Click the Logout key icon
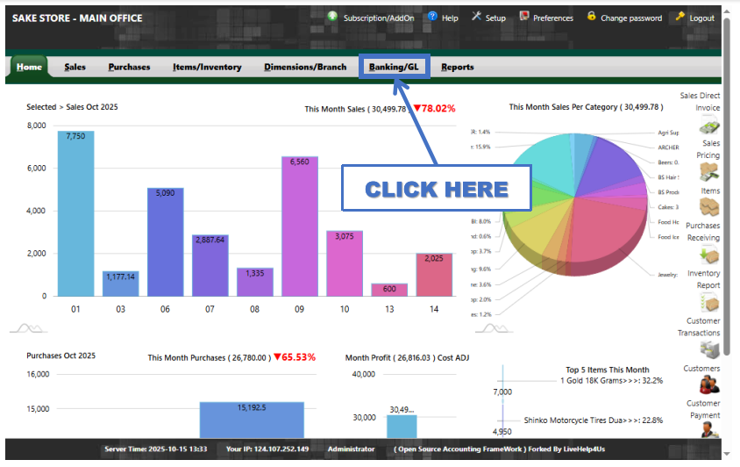The image size is (740, 467). pos(680,17)
